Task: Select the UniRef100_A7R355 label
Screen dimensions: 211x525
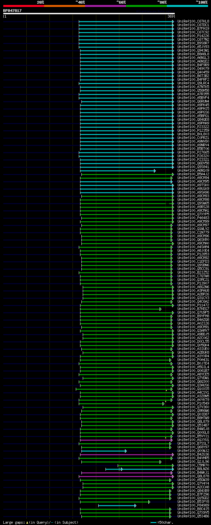Action: (193, 94)
